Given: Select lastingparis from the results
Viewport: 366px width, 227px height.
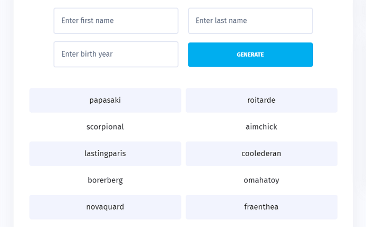Looking at the screenshot, I should pos(105,153).
